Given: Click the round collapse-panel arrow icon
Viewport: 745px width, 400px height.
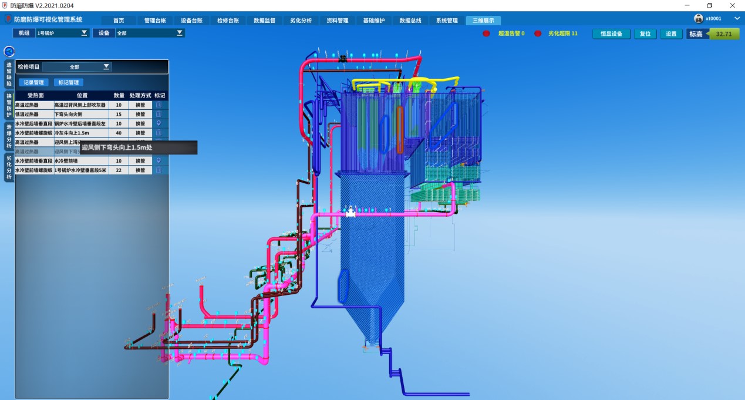Looking at the screenshot, I should [x=9, y=52].
